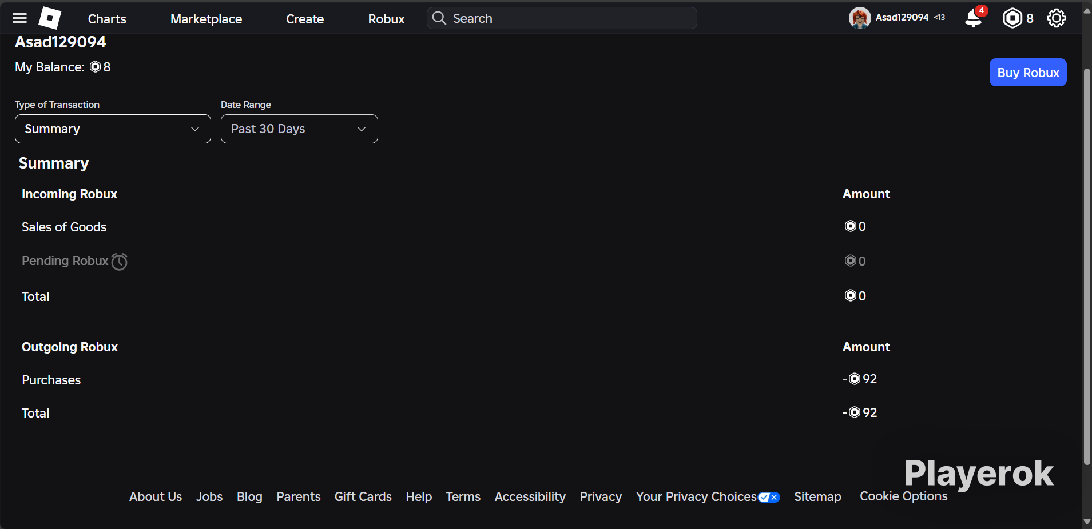The image size is (1092, 529).
Task: Click the Outgoing Total amount of -92
Action: pos(860,412)
